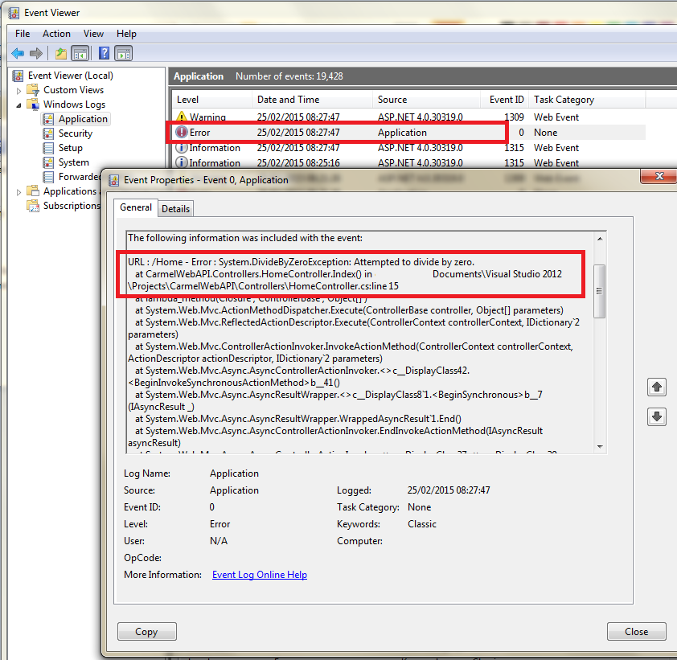Click the Back arrow toolbar icon
677x660 pixels.
18,54
